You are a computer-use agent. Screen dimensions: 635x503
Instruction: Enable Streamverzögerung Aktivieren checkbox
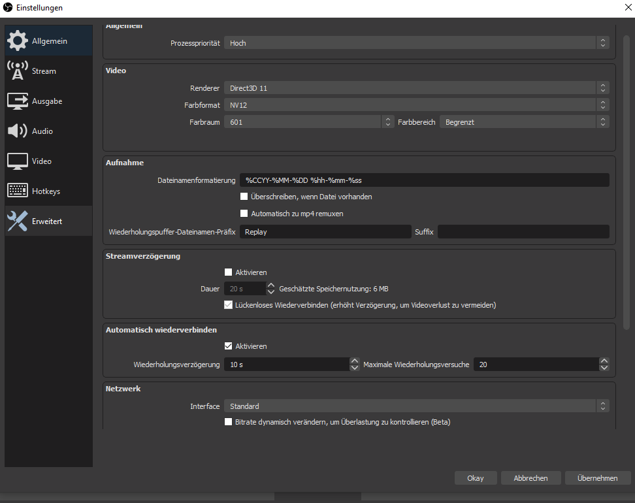(229, 272)
